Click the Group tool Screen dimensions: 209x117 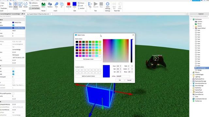(81, 3)
